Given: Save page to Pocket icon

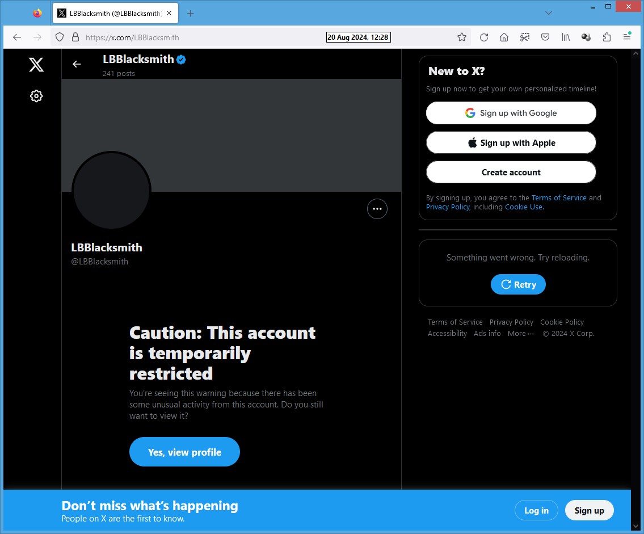Looking at the screenshot, I should [x=545, y=37].
